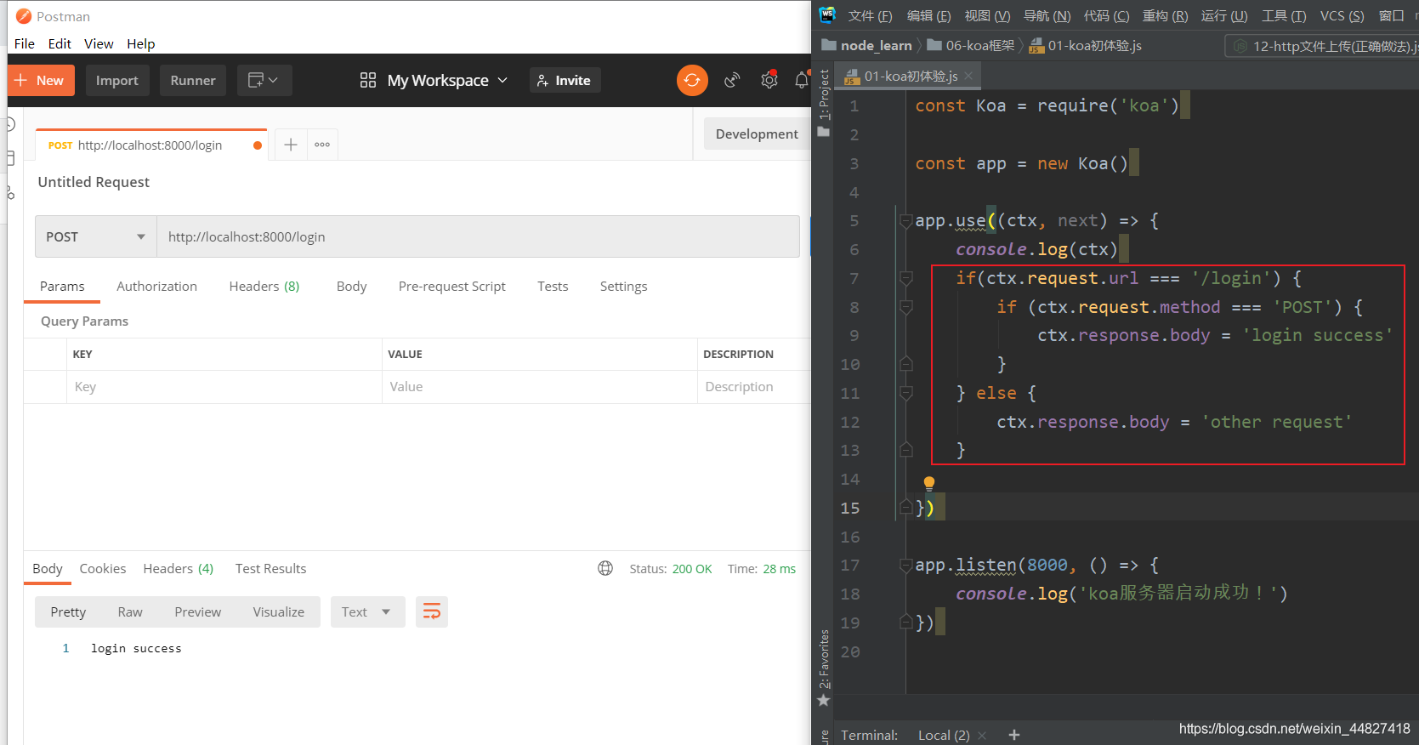Click the globe network icon near Status
This screenshot has height=745, width=1419.
click(x=605, y=568)
